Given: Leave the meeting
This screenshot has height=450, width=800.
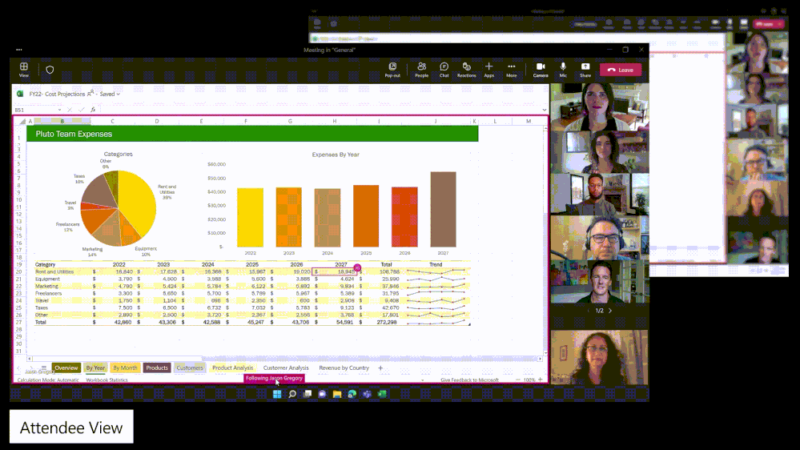Looking at the screenshot, I should pos(621,70).
